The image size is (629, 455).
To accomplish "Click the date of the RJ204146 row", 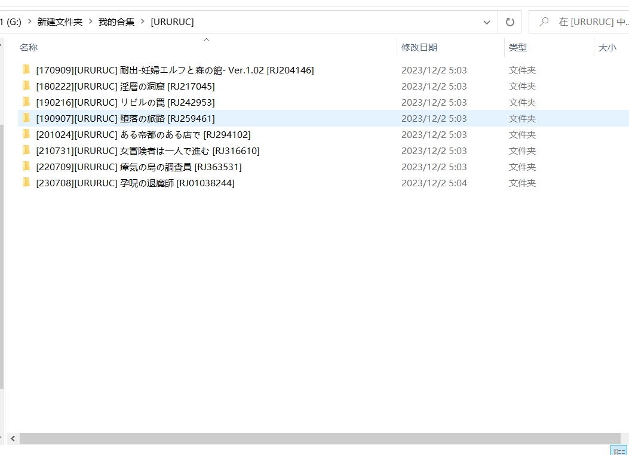I will 434,70.
